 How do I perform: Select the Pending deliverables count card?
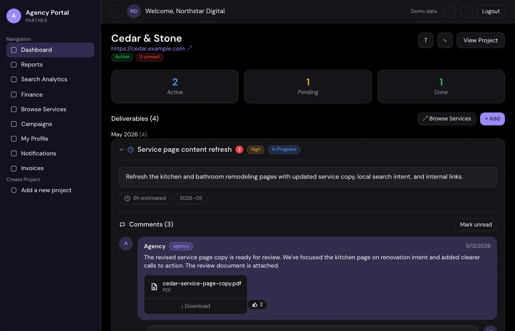click(x=308, y=86)
